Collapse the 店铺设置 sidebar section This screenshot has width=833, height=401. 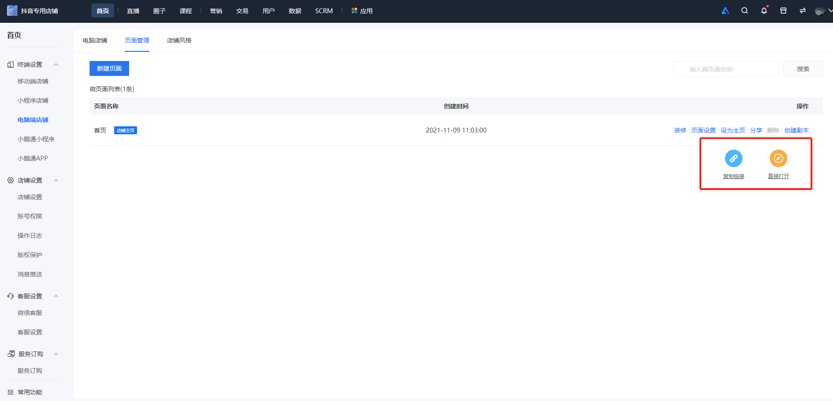coord(56,180)
